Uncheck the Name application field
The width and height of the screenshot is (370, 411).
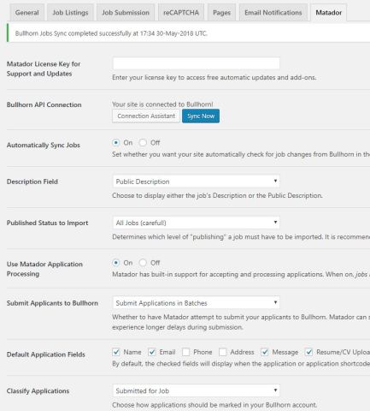pos(116,352)
